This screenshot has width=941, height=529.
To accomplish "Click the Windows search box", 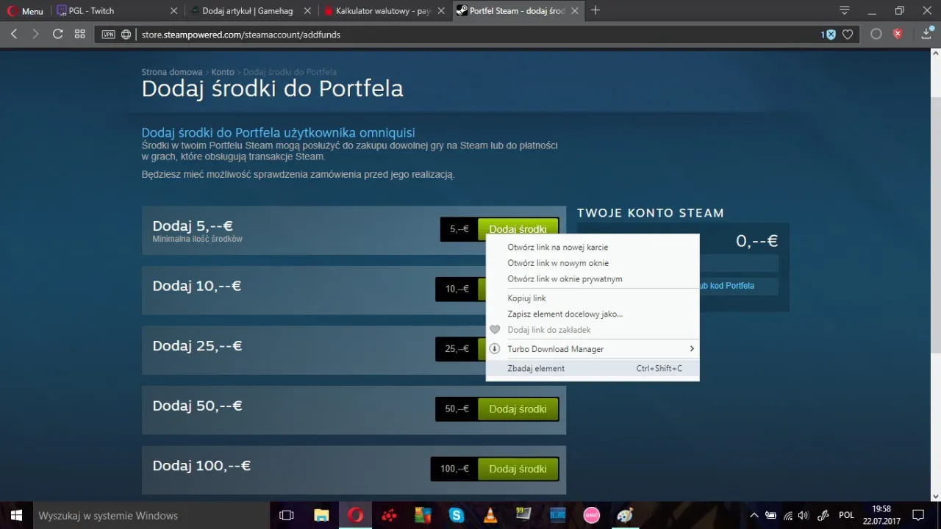I will [151, 516].
